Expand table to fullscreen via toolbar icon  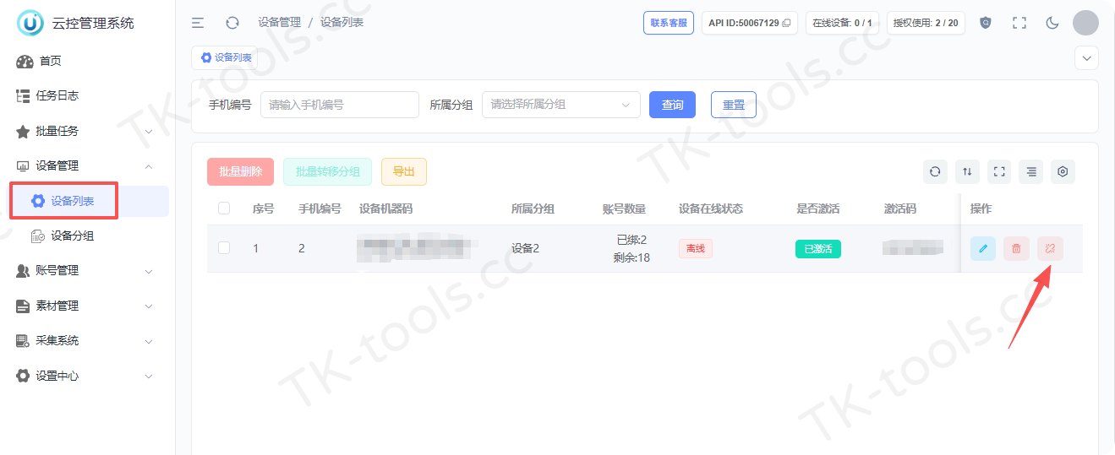999,171
